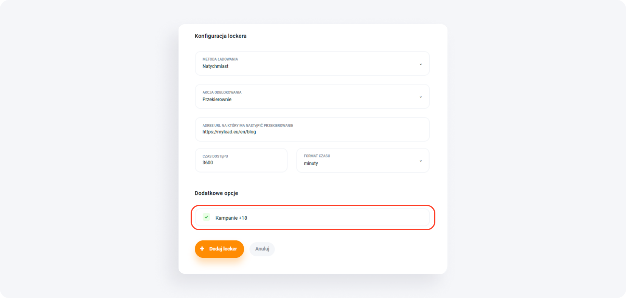Click the minuty time format value

click(311, 164)
